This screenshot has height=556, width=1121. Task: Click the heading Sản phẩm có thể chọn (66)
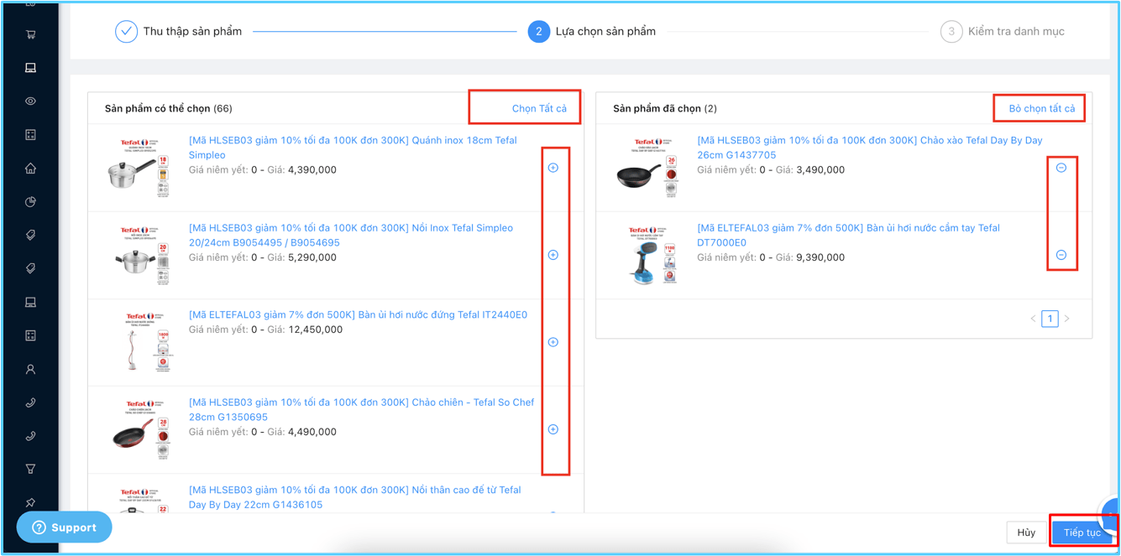coord(169,108)
